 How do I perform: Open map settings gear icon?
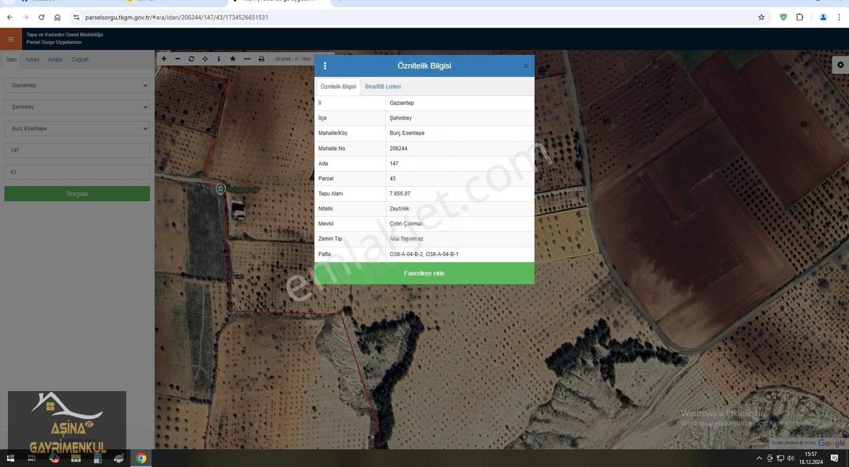click(841, 65)
